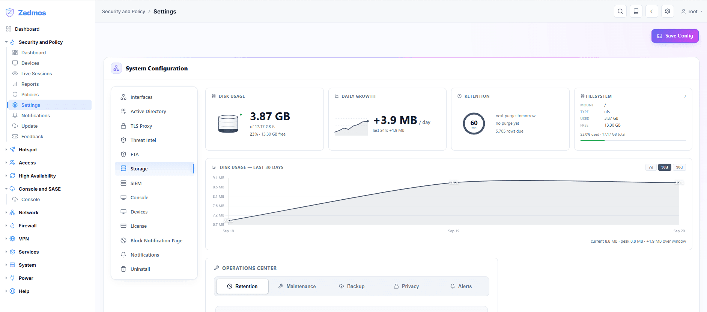Toggle dark mode moon icon

pos(652,11)
